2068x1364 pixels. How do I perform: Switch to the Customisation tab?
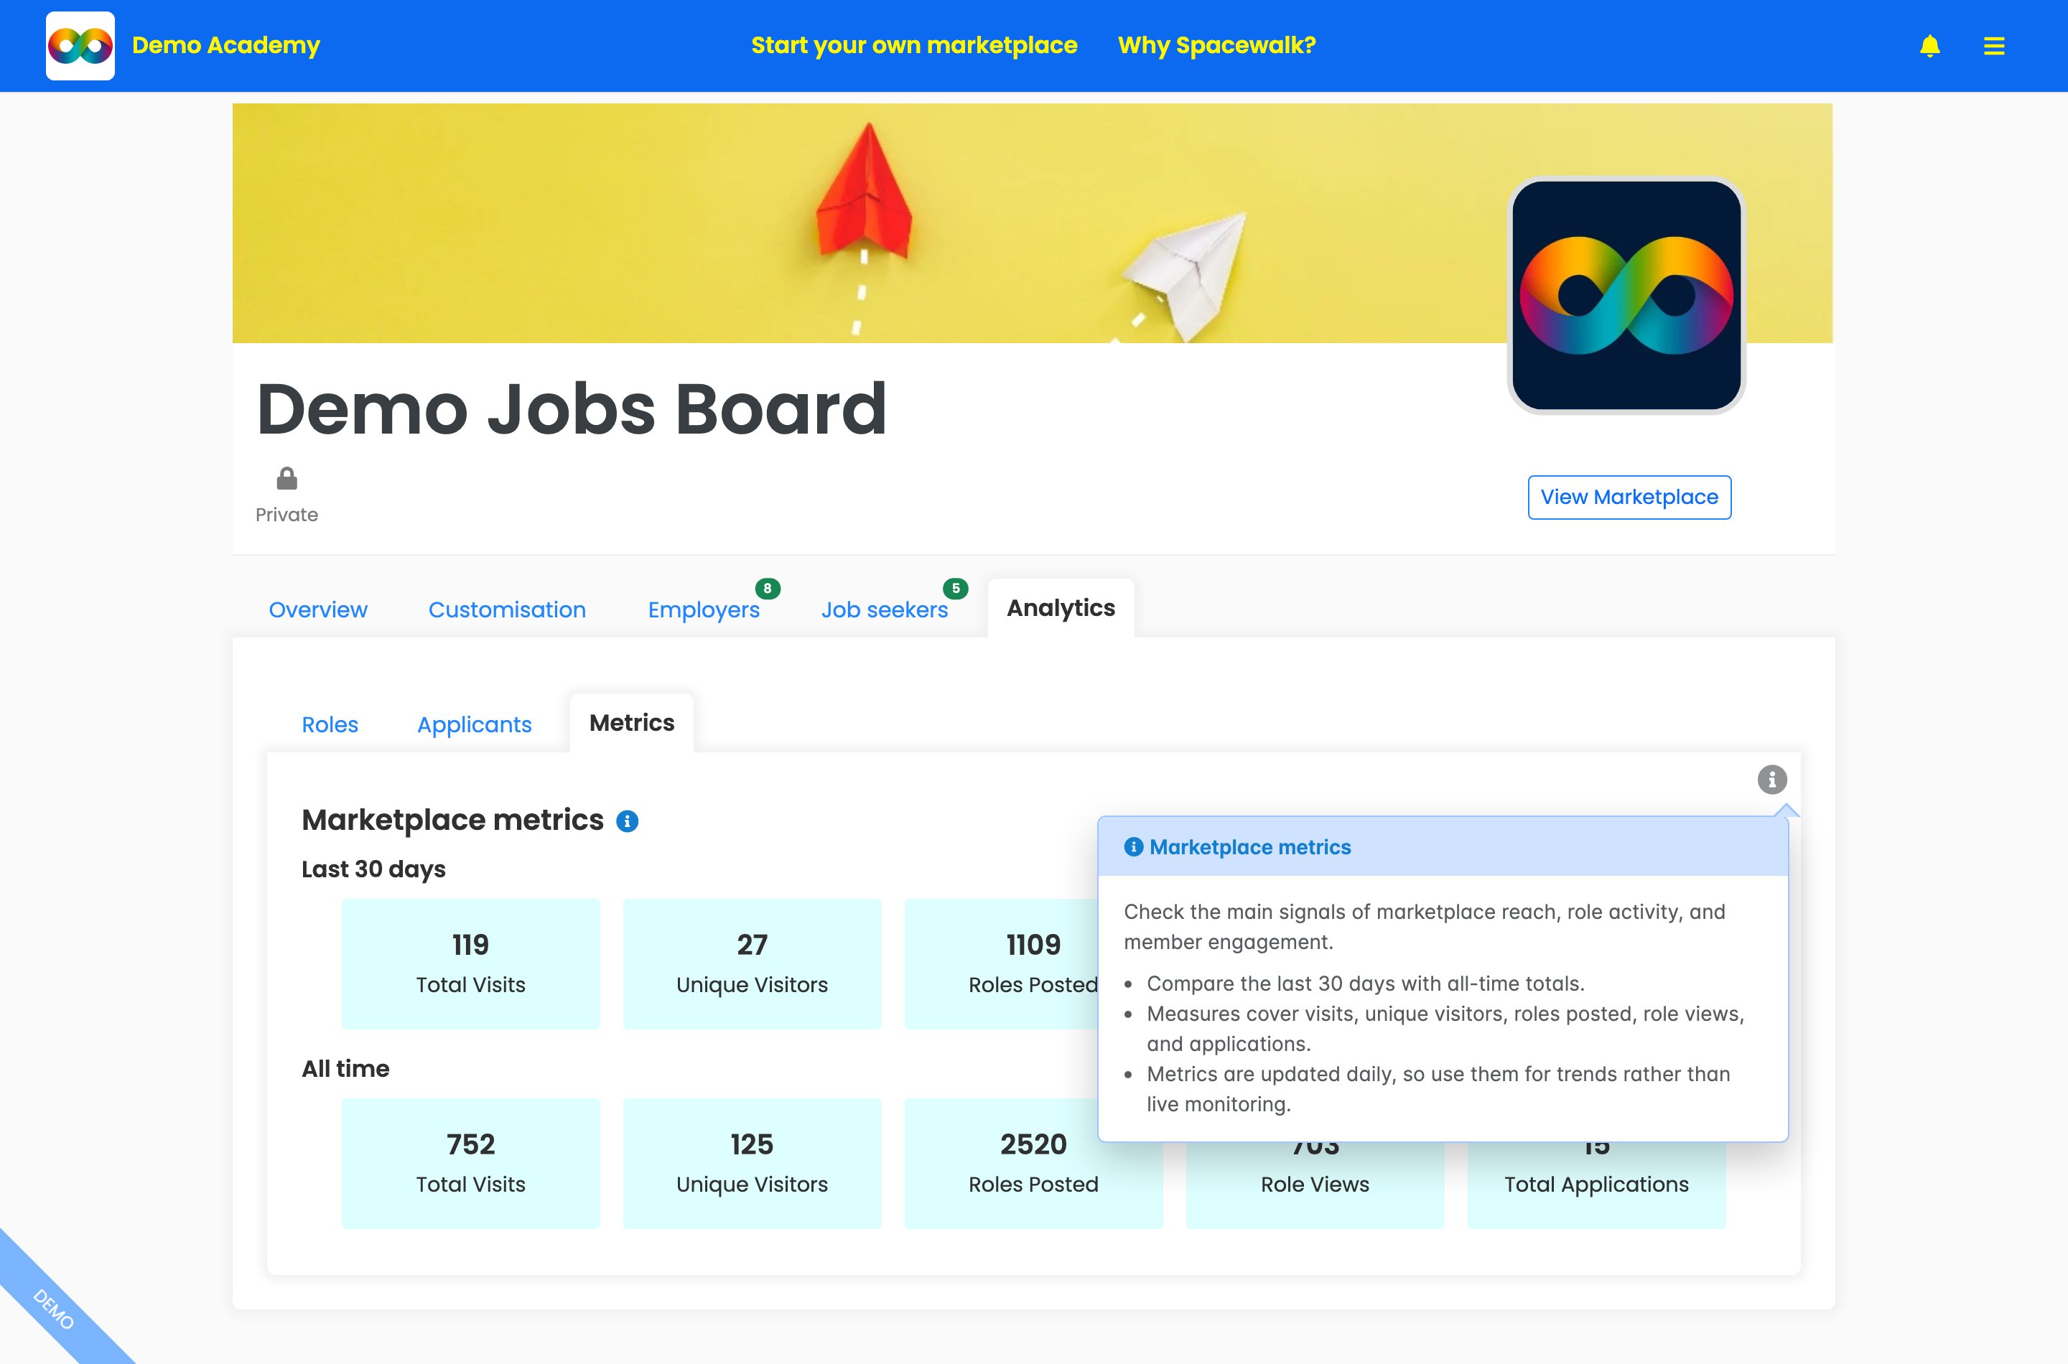pos(507,609)
